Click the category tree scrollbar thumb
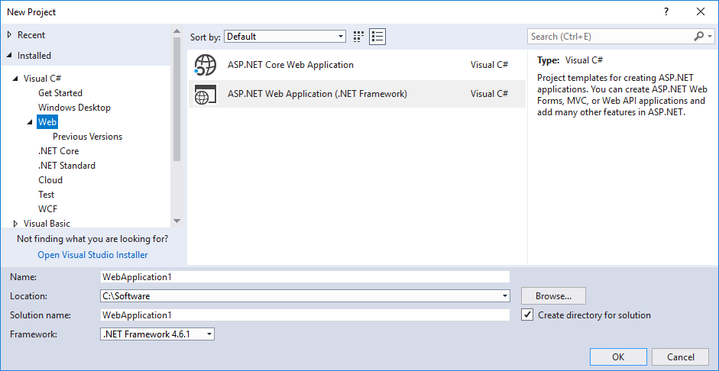This screenshot has width=719, height=371. [177, 98]
